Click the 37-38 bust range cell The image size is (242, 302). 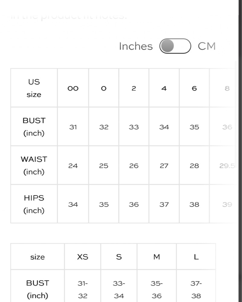[196, 289]
